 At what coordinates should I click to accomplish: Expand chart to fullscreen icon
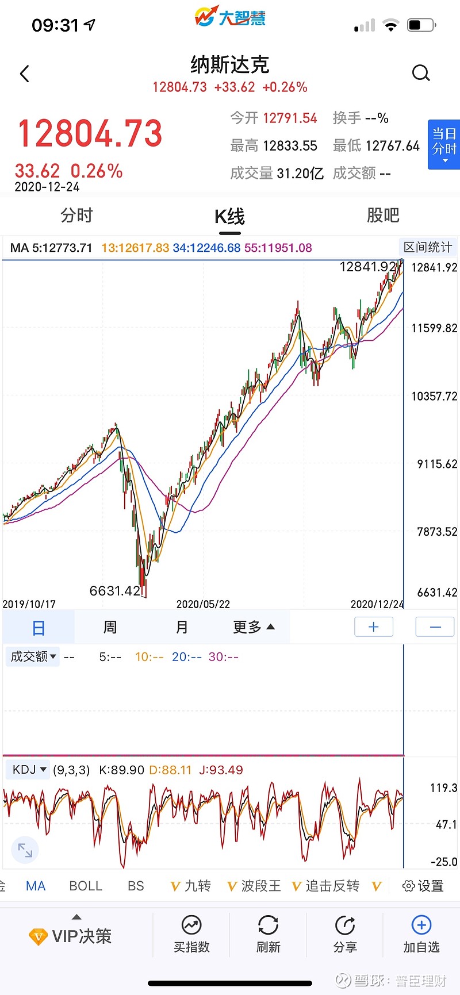(x=25, y=850)
